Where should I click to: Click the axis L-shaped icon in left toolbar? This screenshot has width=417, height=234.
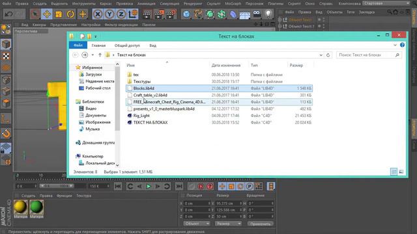(x=6, y=118)
